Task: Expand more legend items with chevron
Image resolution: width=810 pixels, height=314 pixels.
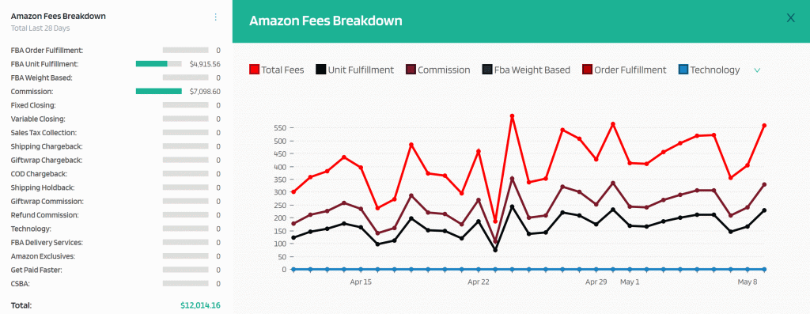Action: pos(757,70)
